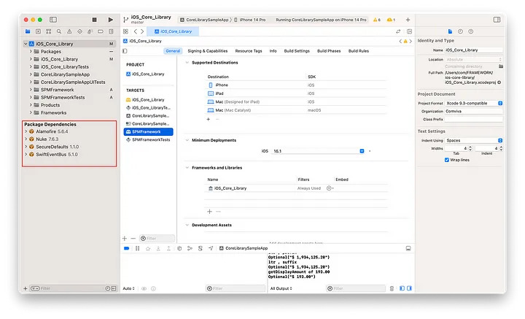The image size is (525, 319).
Task: Open the Issue navigator warning icon
Action: click(x=69, y=31)
